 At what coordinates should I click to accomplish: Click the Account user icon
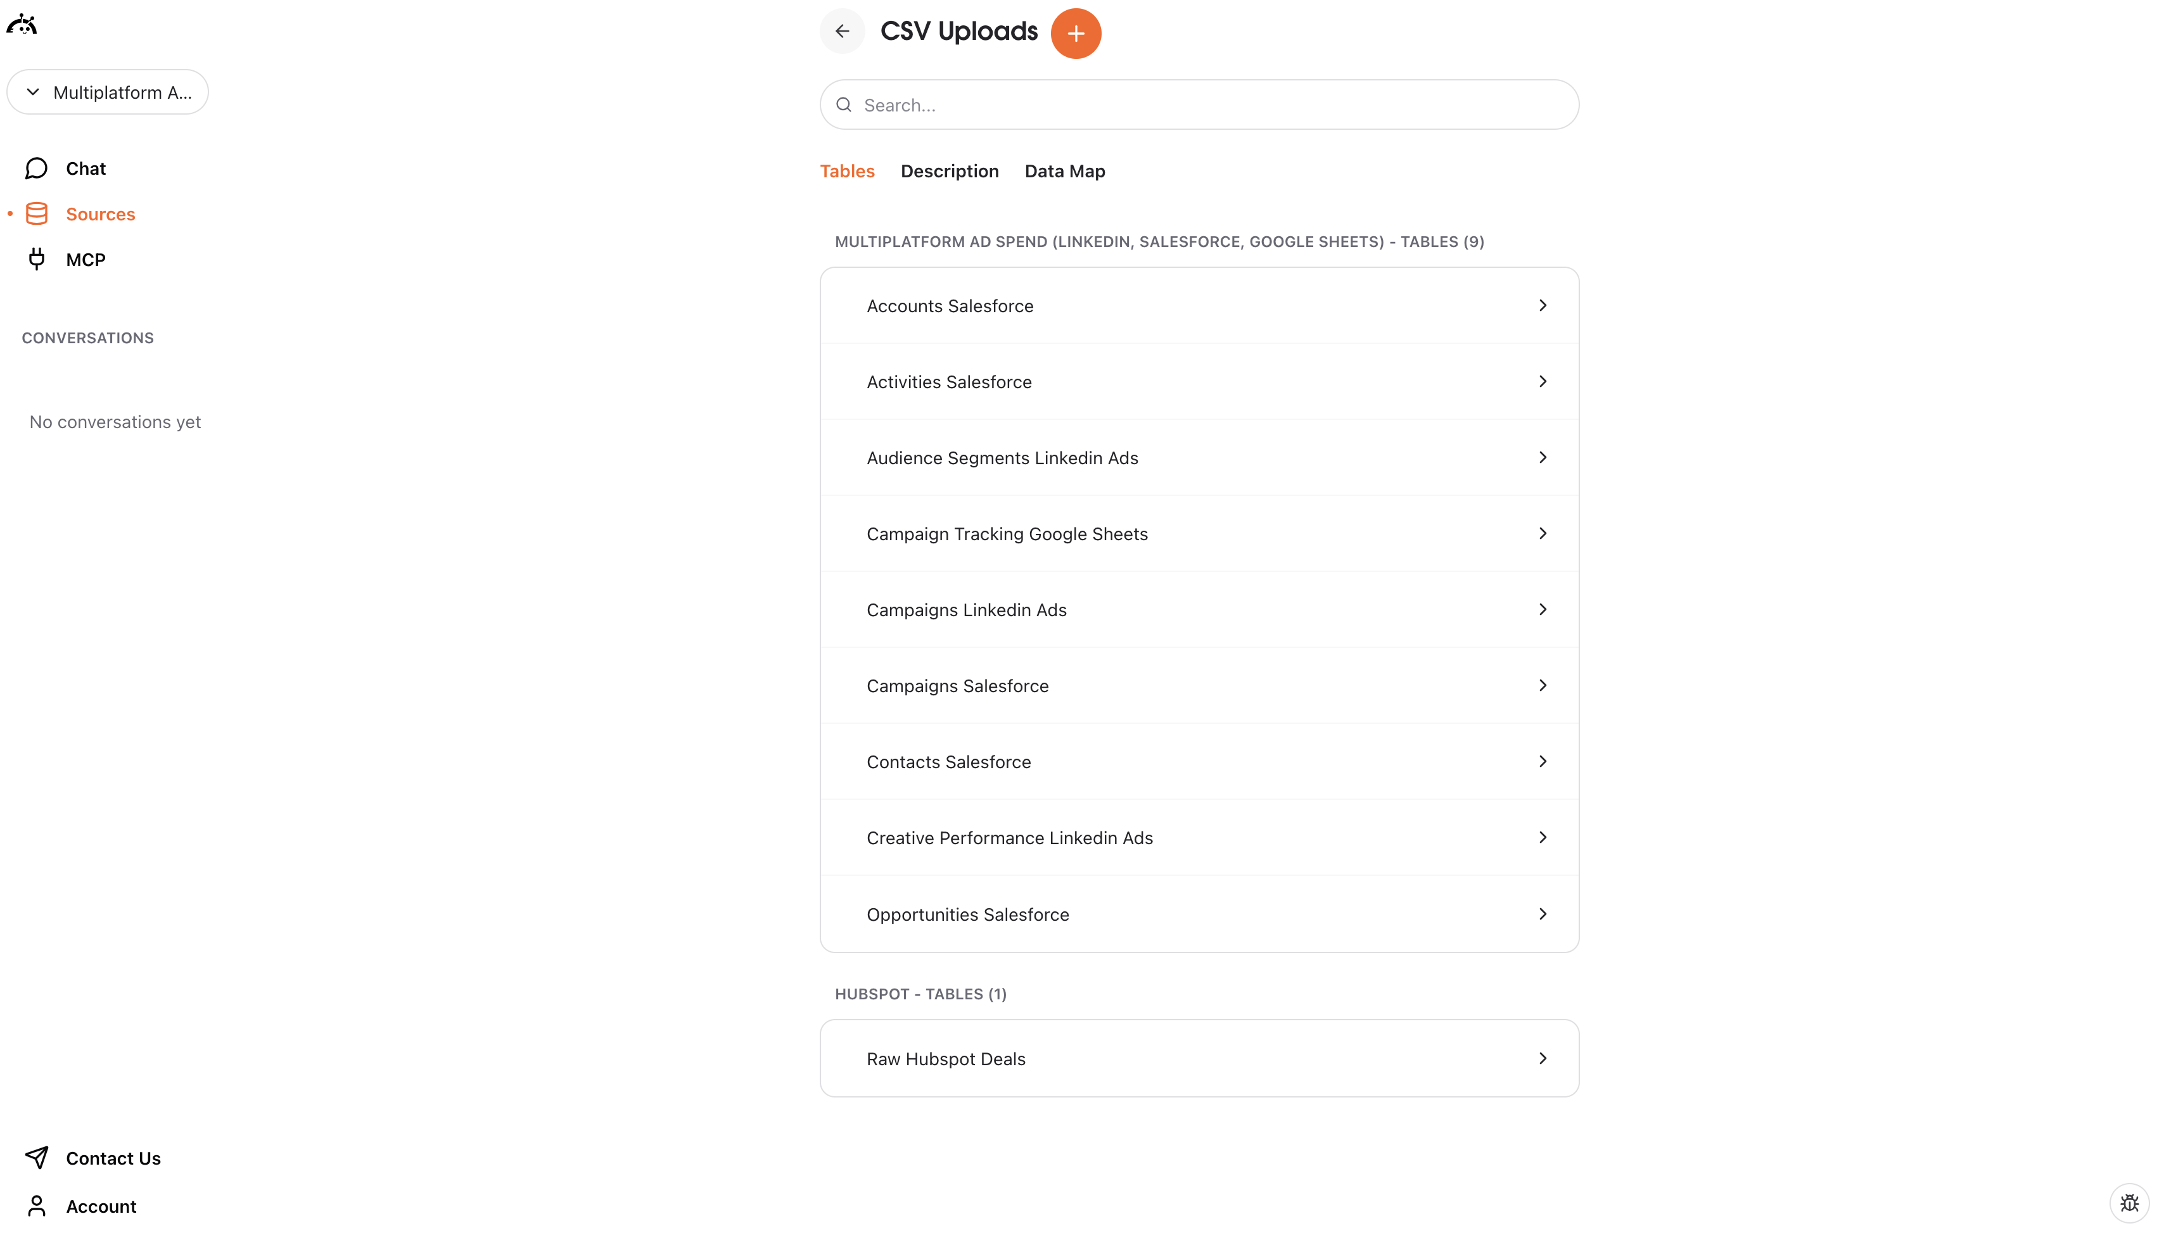35,1206
